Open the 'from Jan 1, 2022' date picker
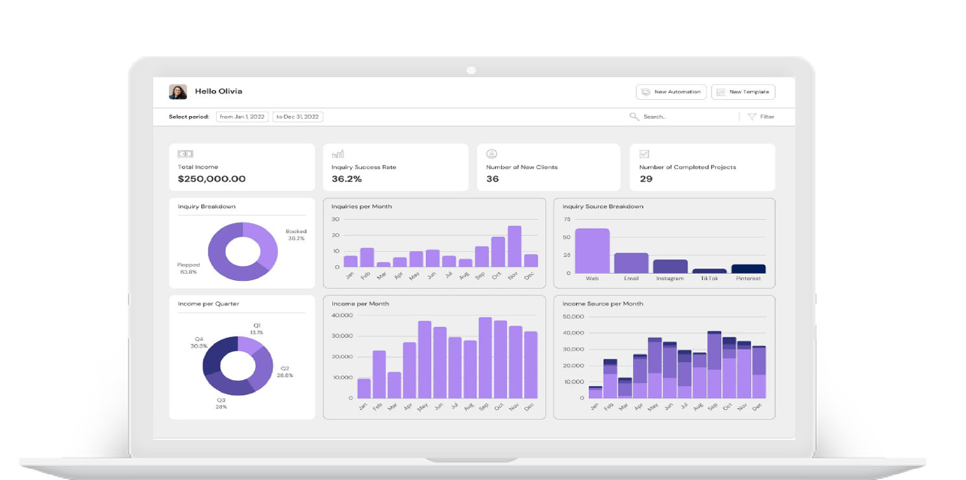This screenshot has width=966, height=480. pyautogui.click(x=242, y=117)
